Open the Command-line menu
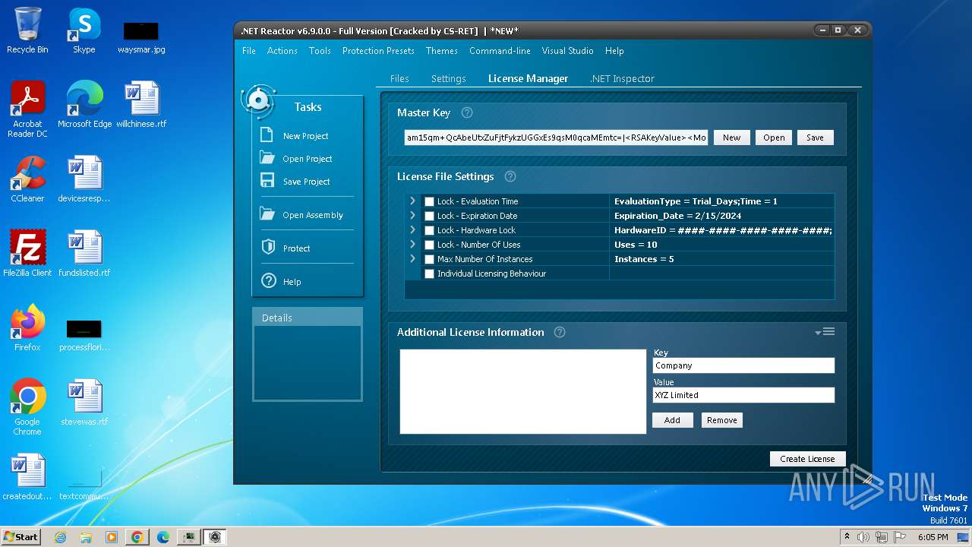Screen dimensions: 972x547 tap(500, 51)
